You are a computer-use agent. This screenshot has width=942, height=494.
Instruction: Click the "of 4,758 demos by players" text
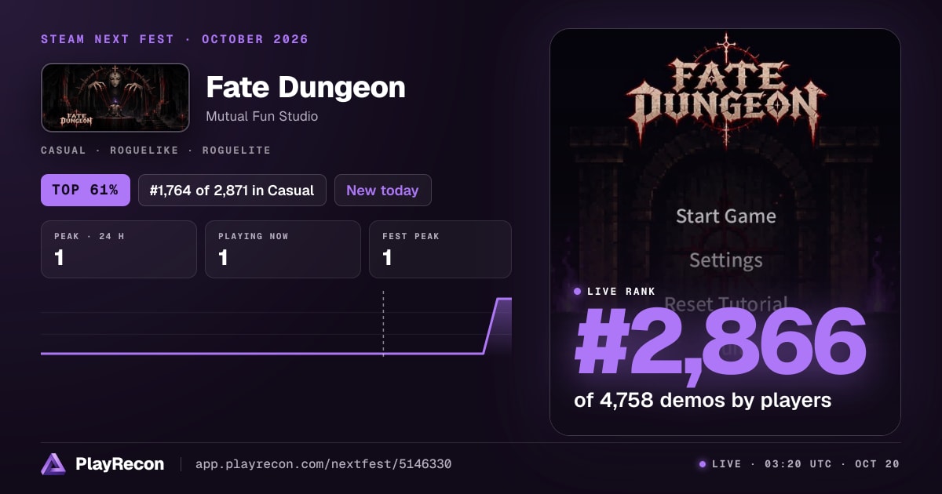(x=703, y=400)
